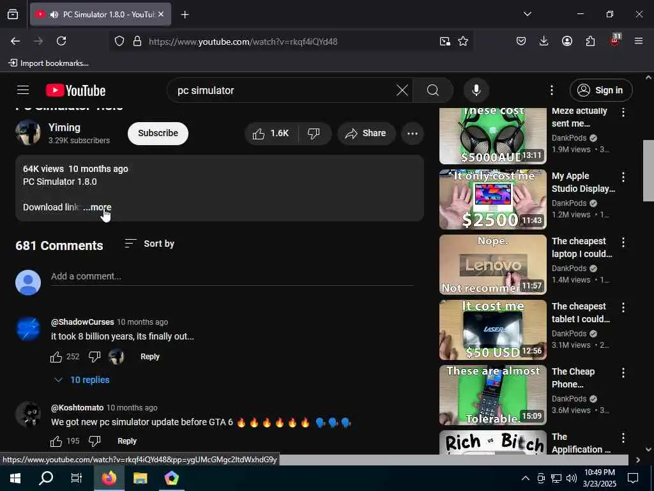This screenshot has height=491, width=654.
Task: Open the Sort by comments menu
Action: pos(149,244)
